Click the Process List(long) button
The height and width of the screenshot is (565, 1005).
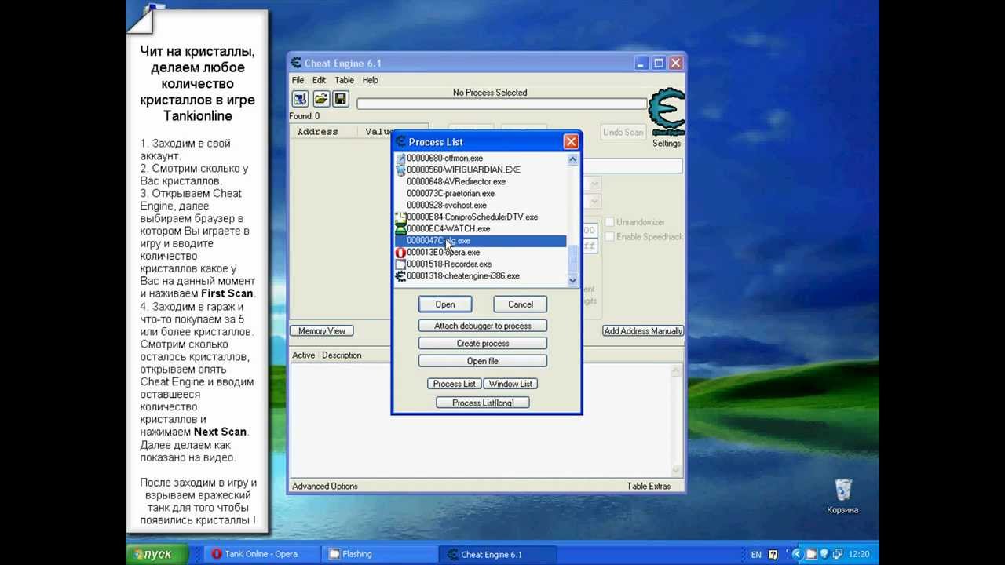coord(483,403)
